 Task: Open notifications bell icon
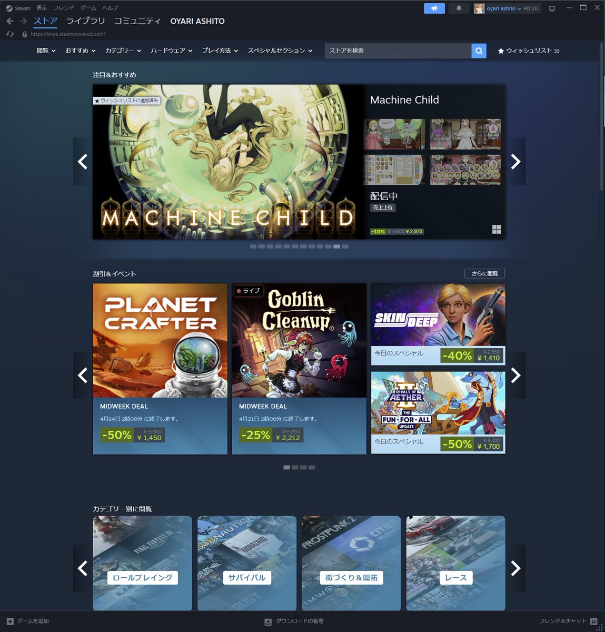click(x=459, y=8)
